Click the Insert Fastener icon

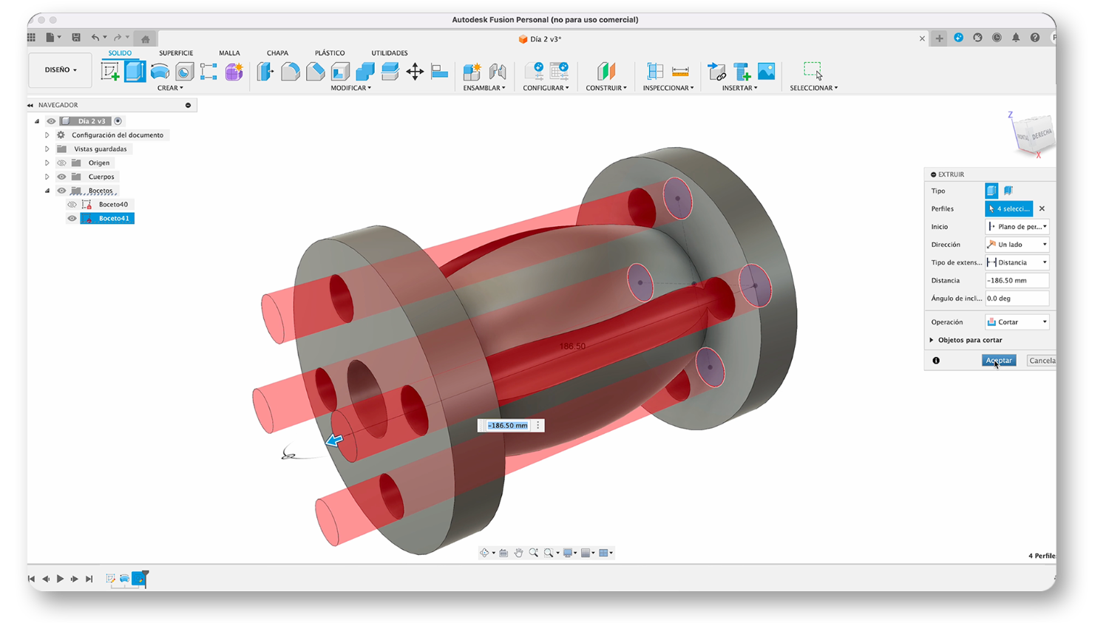(x=742, y=71)
